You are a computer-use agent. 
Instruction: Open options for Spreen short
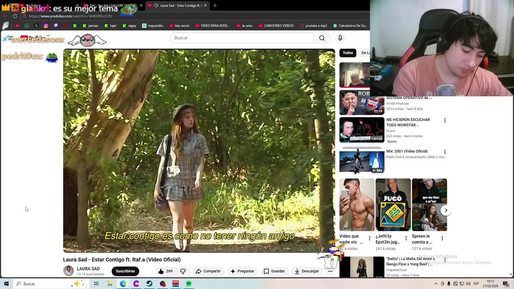pos(442,238)
